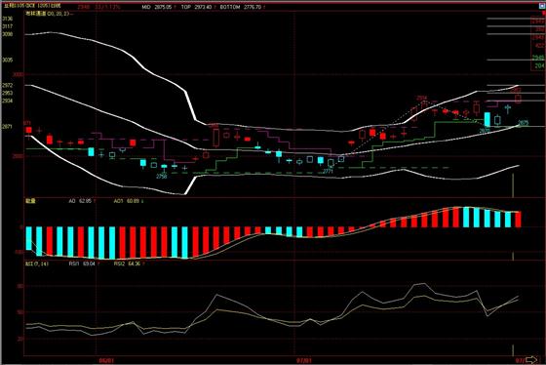The width and height of the screenshot is (546, 365).
Task: Select the Bollinger band indicator label (20,20,2)
Action: (x=50, y=14)
